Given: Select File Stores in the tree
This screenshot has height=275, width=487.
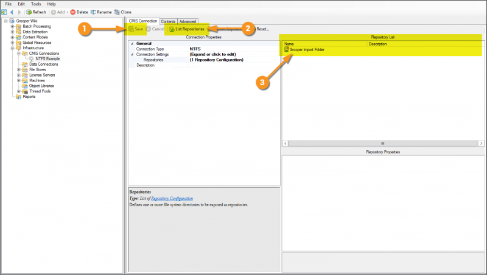Looking at the screenshot, I should pyautogui.click(x=37, y=69).
